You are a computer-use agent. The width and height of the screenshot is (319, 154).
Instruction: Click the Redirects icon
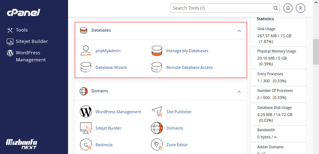[x=86, y=145]
